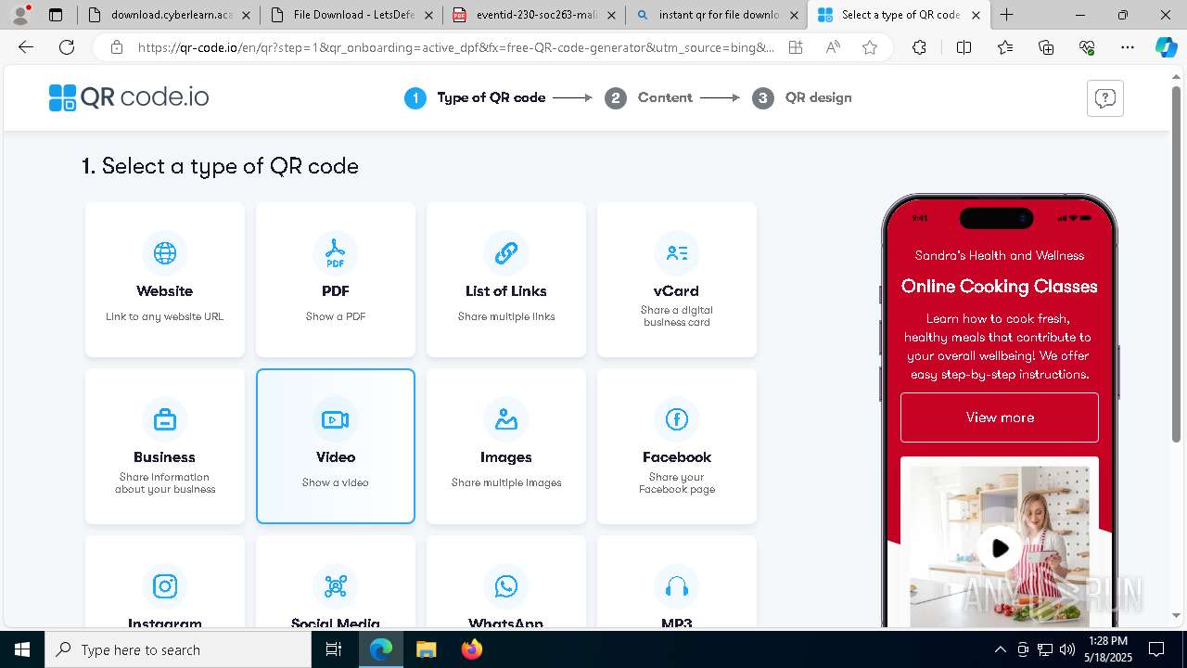Choose the PDF QR code icon
Image resolution: width=1187 pixels, height=668 pixels.
[x=335, y=253]
